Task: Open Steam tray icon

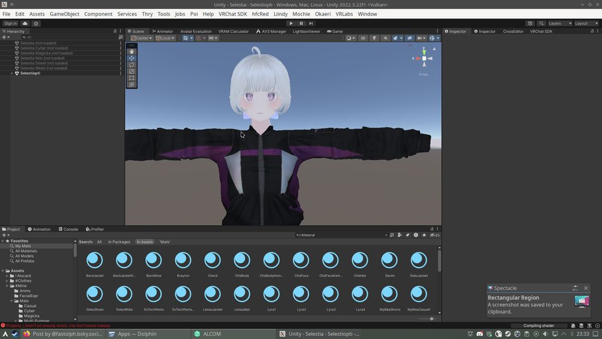Action: click(x=507, y=334)
